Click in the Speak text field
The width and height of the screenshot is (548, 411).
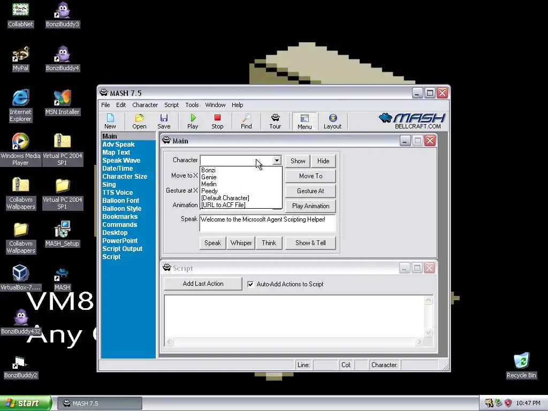tap(268, 223)
